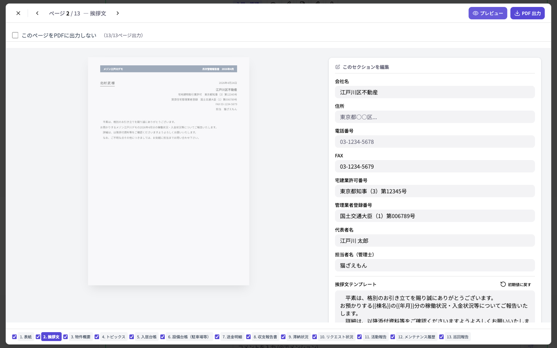Toggle checkbox for 9. 滞納状況
557x348 pixels.
283,337
